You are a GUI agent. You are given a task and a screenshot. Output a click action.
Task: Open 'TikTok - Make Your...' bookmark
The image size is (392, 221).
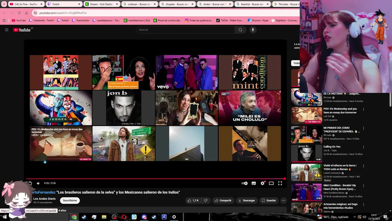(x=230, y=21)
